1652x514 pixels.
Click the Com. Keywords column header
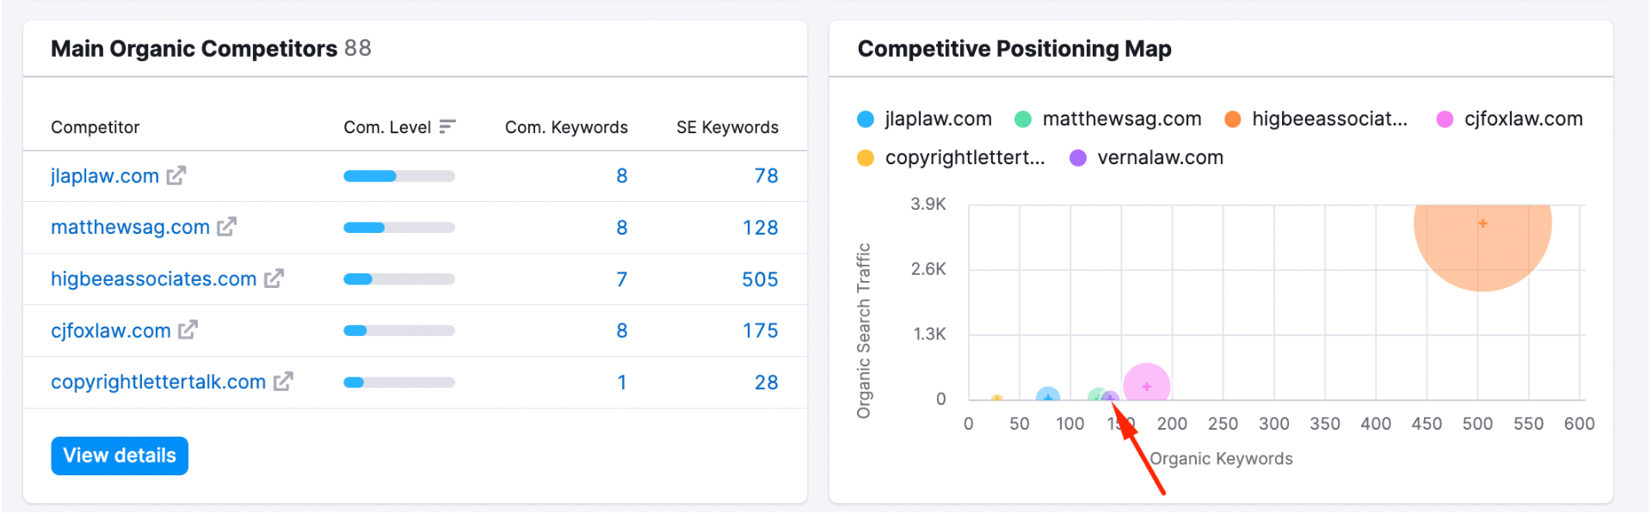(566, 127)
